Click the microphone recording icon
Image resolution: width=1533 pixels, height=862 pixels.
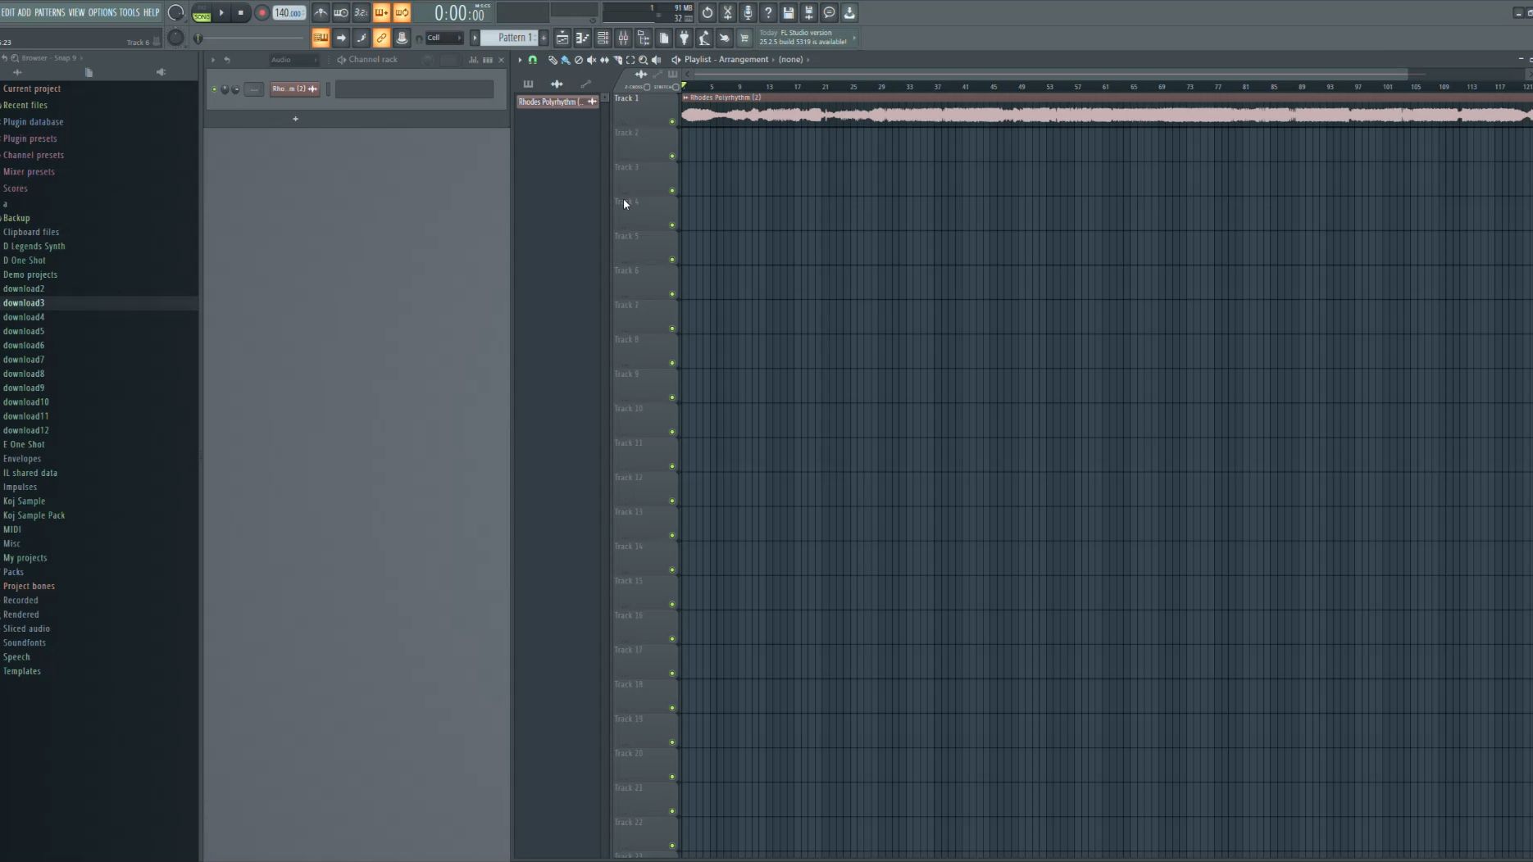point(748,12)
